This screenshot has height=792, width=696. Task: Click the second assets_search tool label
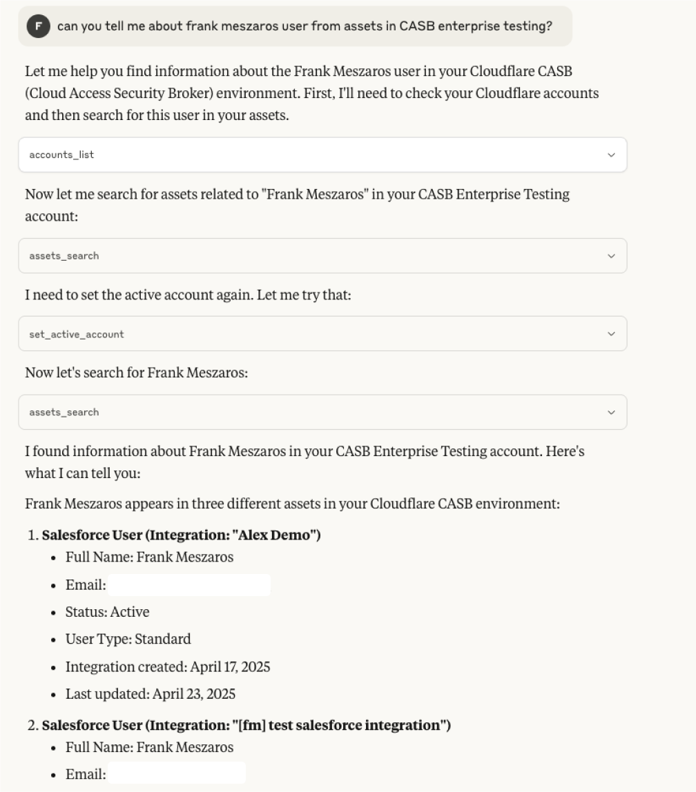click(x=64, y=412)
